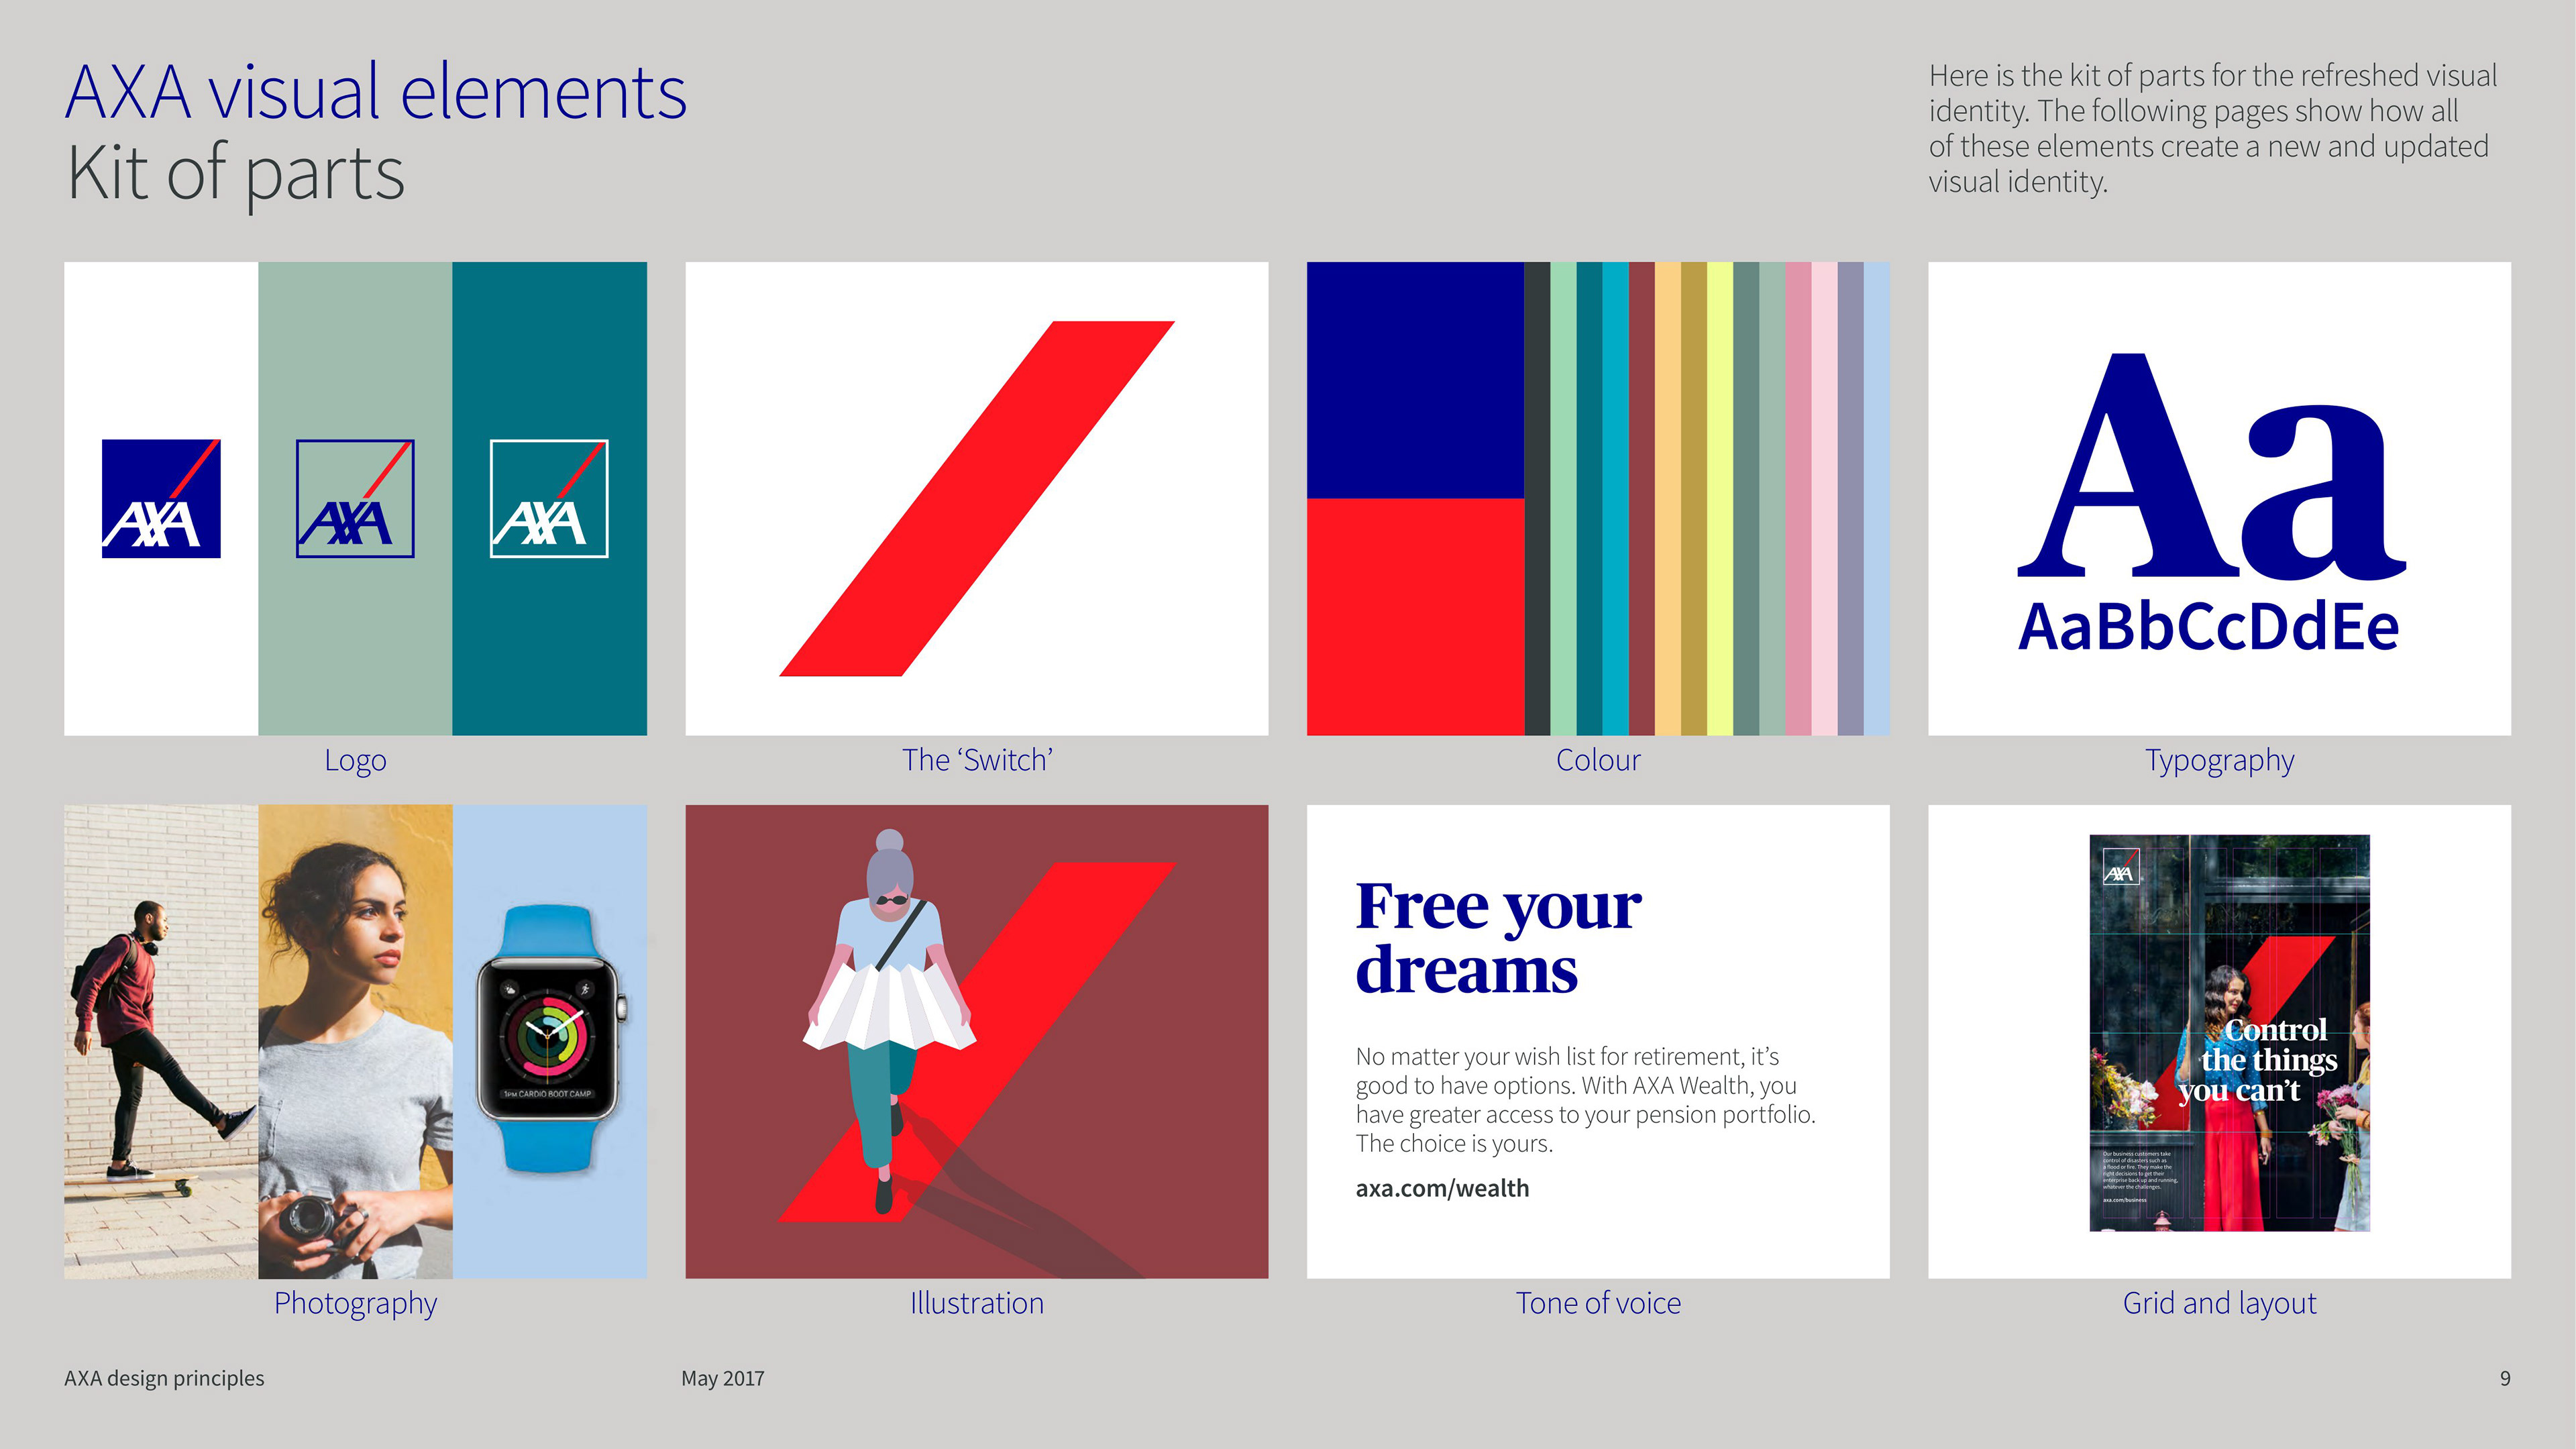Click the woman holding camera photo
Screen dimensions: 2576x1449
[x=355, y=1040]
